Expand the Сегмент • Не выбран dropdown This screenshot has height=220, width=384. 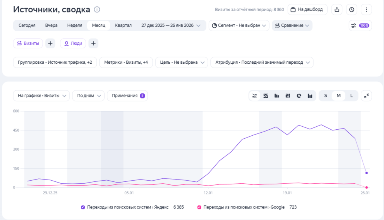pos(239,25)
